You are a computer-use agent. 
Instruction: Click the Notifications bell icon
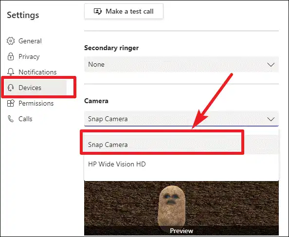pos(11,72)
